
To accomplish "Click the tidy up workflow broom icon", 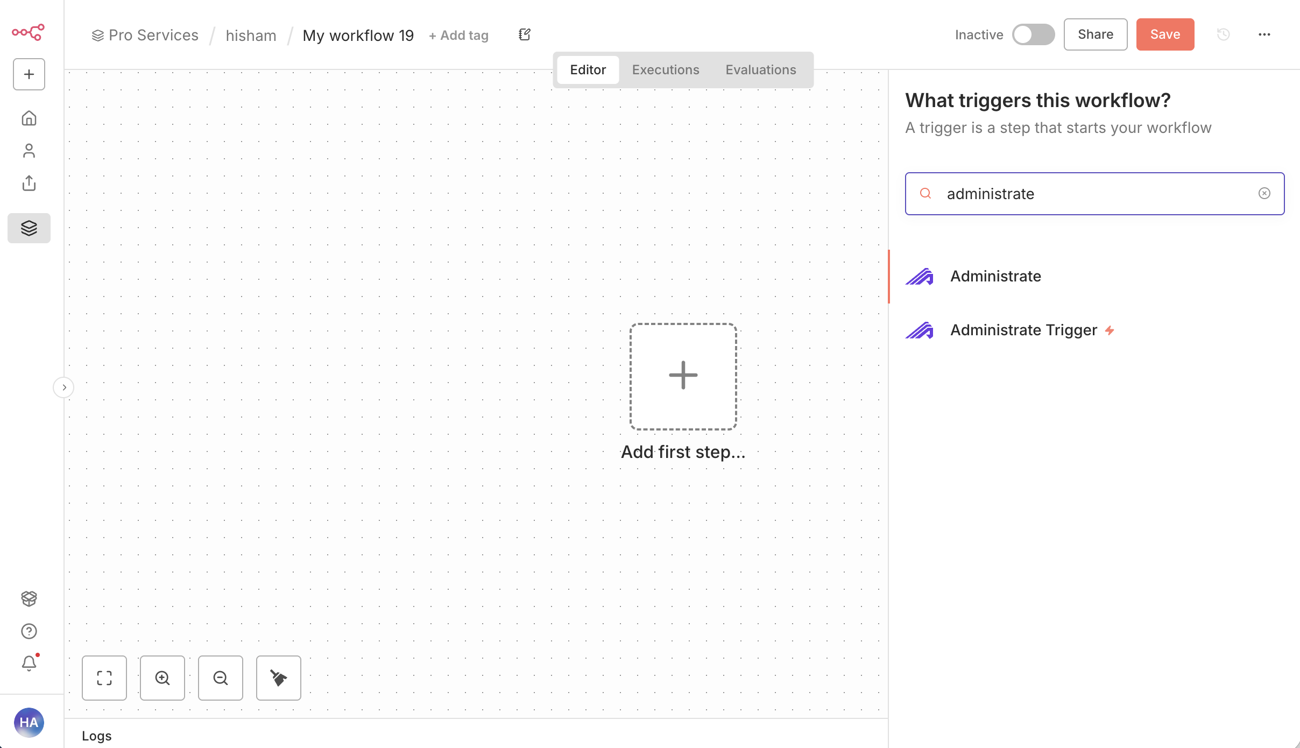I will pyautogui.click(x=279, y=678).
